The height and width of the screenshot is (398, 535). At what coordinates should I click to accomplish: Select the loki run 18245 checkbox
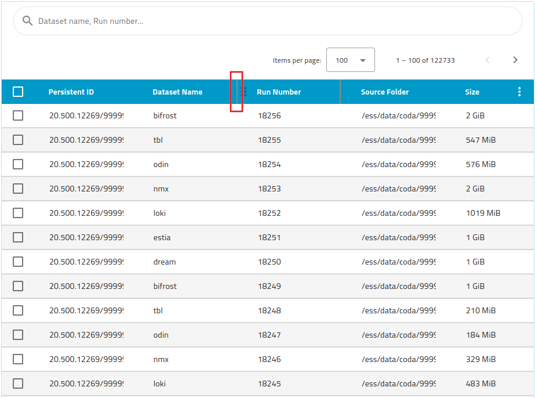pos(18,383)
